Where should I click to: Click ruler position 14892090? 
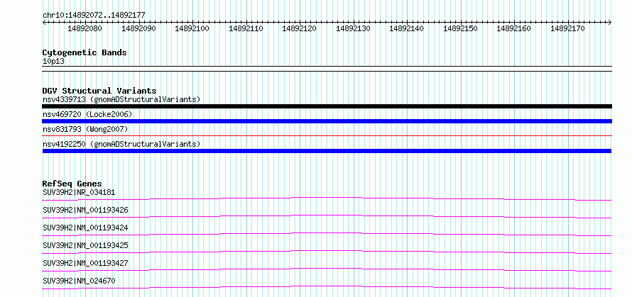click(x=138, y=28)
